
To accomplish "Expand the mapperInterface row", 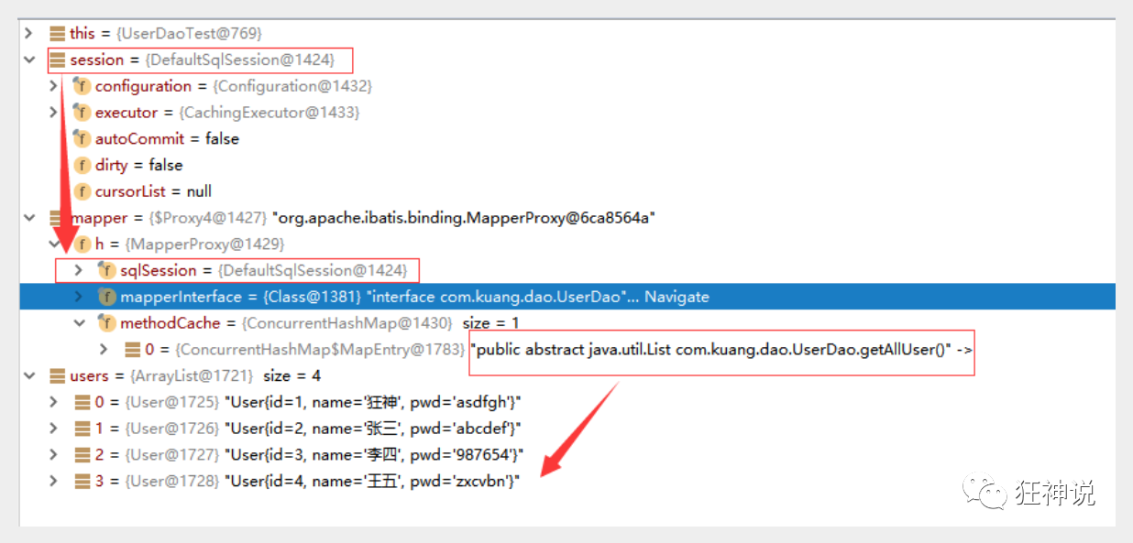I will [x=79, y=297].
